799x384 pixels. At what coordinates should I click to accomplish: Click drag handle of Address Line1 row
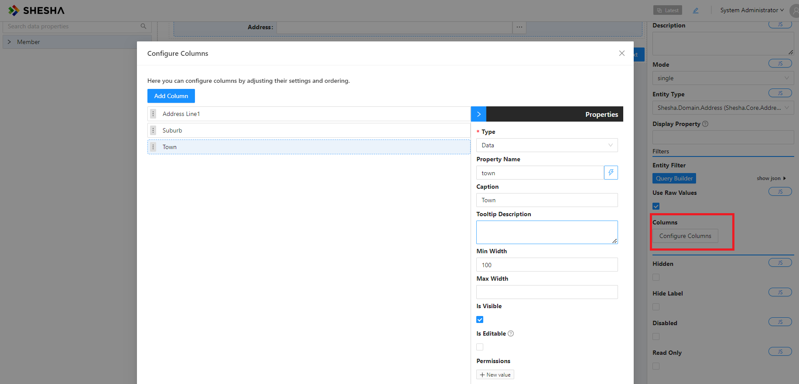click(x=153, y=114)
